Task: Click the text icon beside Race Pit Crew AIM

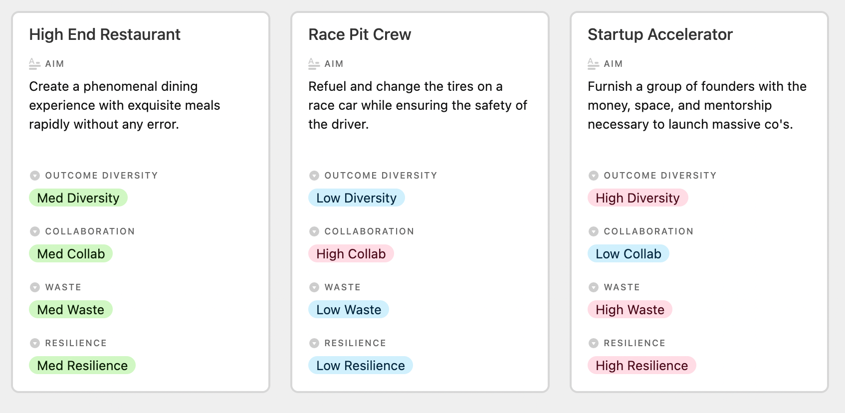Action: pos(314,64)
